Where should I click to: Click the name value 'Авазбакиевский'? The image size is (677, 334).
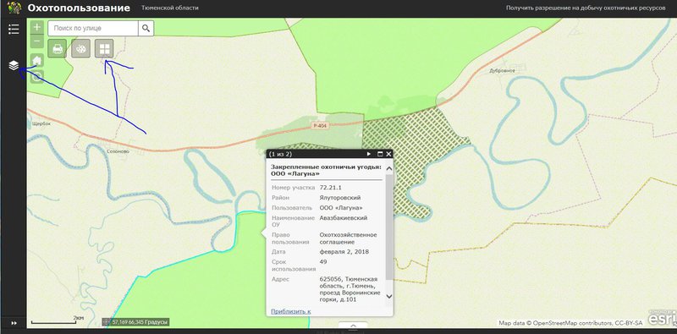pyautogui.click(x=344, y=218)
